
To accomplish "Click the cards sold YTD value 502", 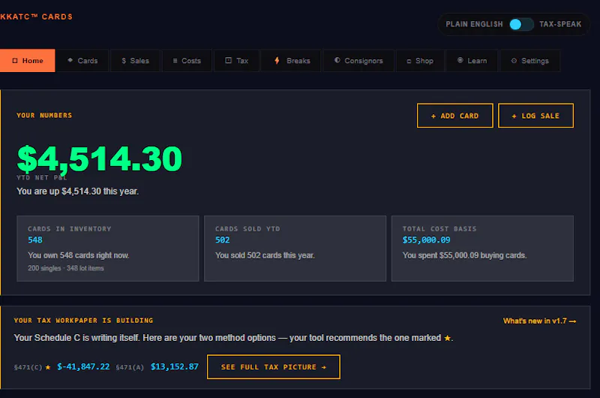I will [x=222, y=240].
